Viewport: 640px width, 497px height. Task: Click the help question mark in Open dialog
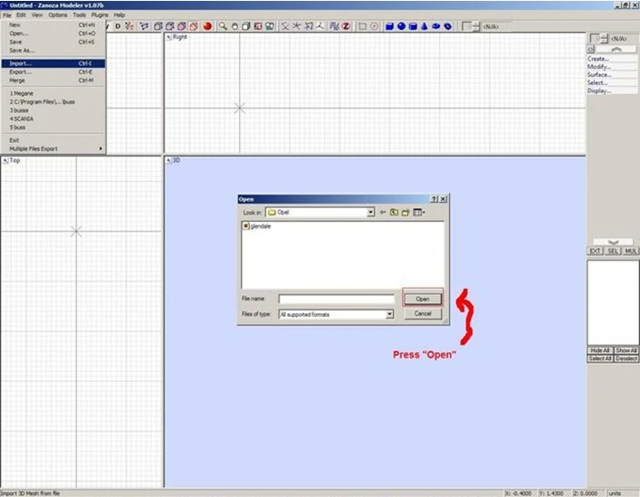pyautogui.click(x=435, y=199)
